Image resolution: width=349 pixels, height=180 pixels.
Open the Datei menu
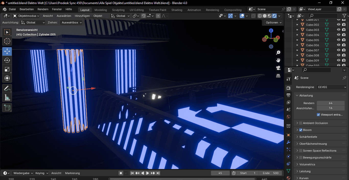click(x=12, y=9)
